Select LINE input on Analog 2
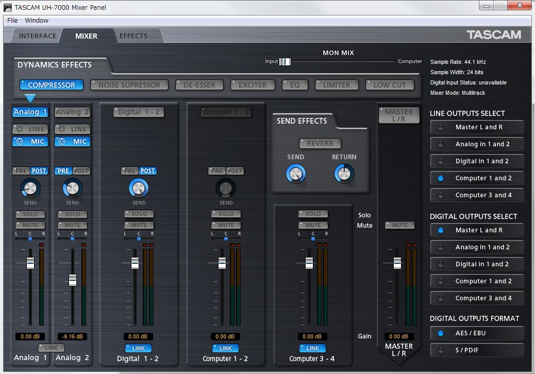The height and width of the screenshot is (374, 535). click(x=72, y=129)
